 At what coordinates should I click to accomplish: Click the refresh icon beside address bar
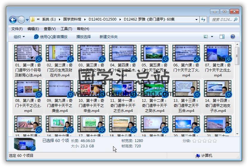click(x=203, y=20)
